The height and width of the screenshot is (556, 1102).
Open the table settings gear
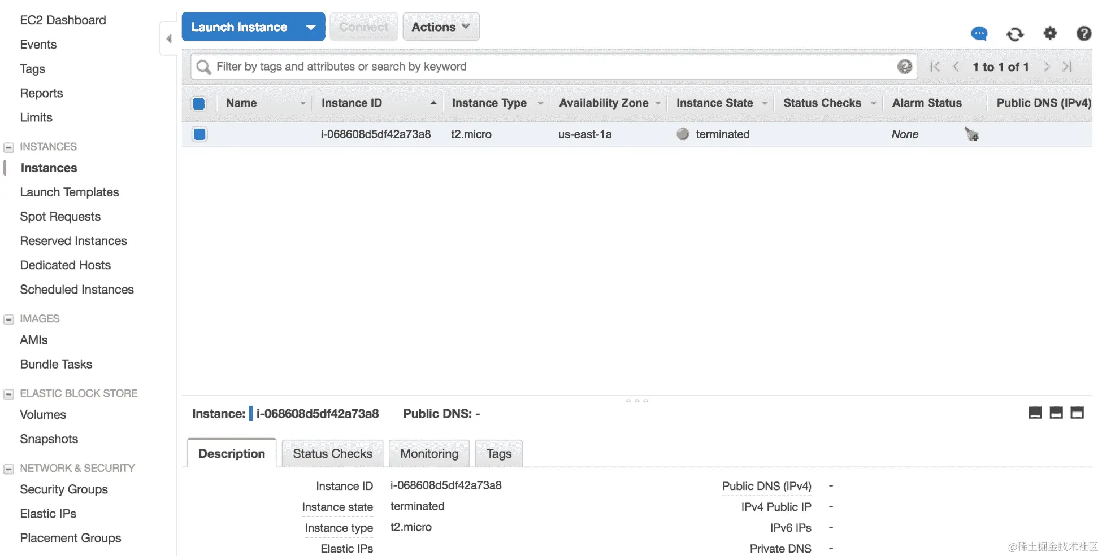point(1049,33)
